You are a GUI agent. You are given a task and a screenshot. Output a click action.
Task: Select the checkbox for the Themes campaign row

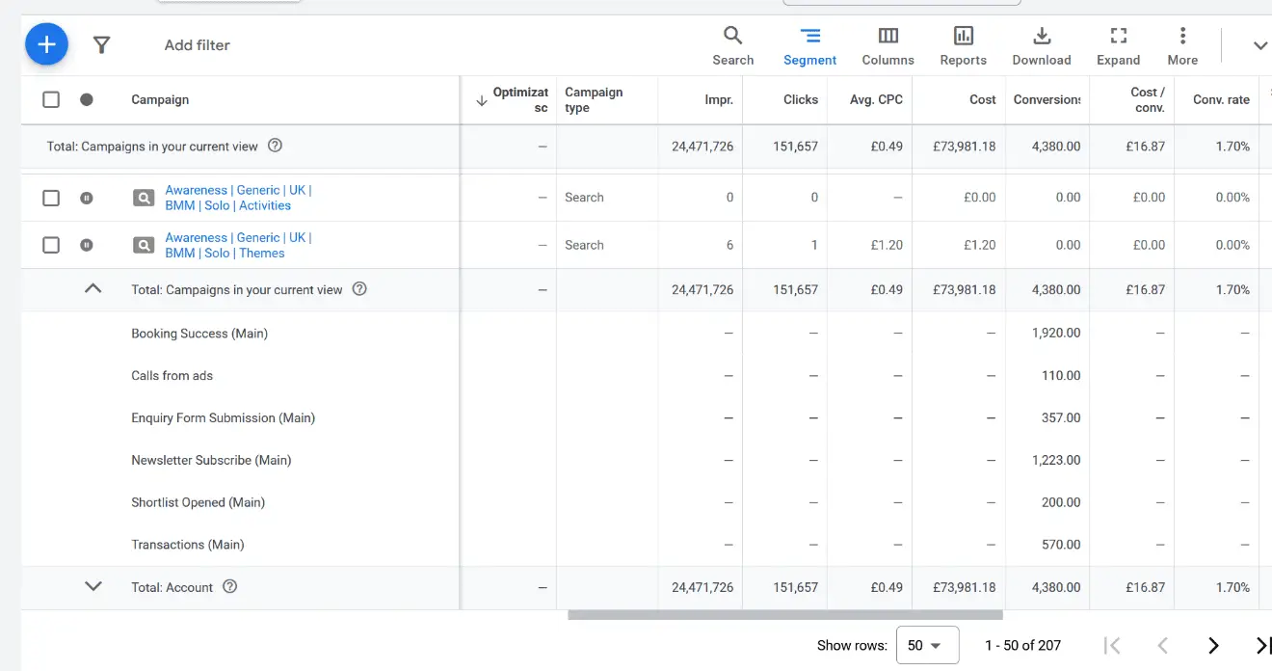(51, 245)
